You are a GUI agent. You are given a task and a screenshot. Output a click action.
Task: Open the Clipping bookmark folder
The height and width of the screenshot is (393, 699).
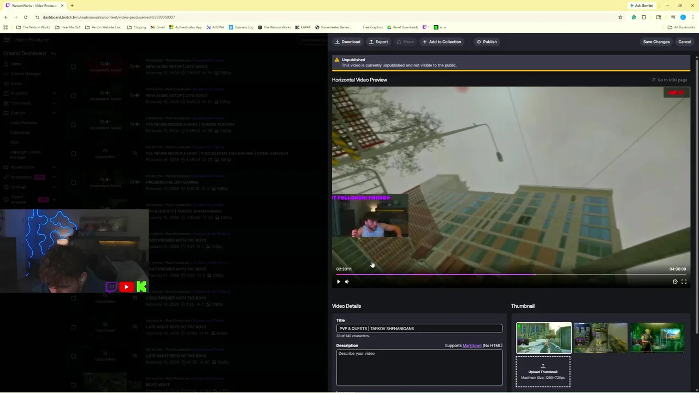(x=137, y=27)
